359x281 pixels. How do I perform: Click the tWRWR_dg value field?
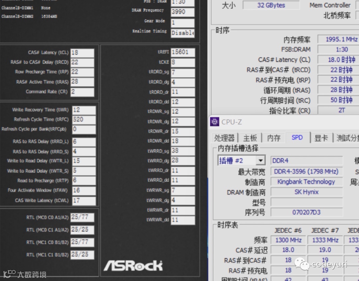click(183, 201)
